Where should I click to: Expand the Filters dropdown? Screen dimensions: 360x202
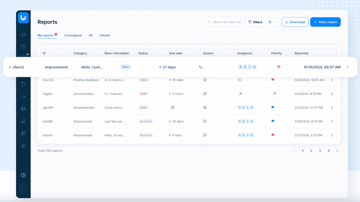262,22
